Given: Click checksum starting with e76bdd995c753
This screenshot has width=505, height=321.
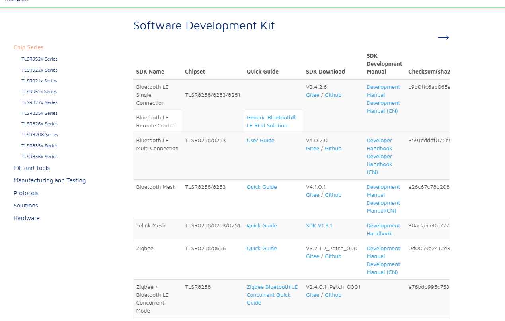Looking at the screenshot, I should click(x=429, y=287).
